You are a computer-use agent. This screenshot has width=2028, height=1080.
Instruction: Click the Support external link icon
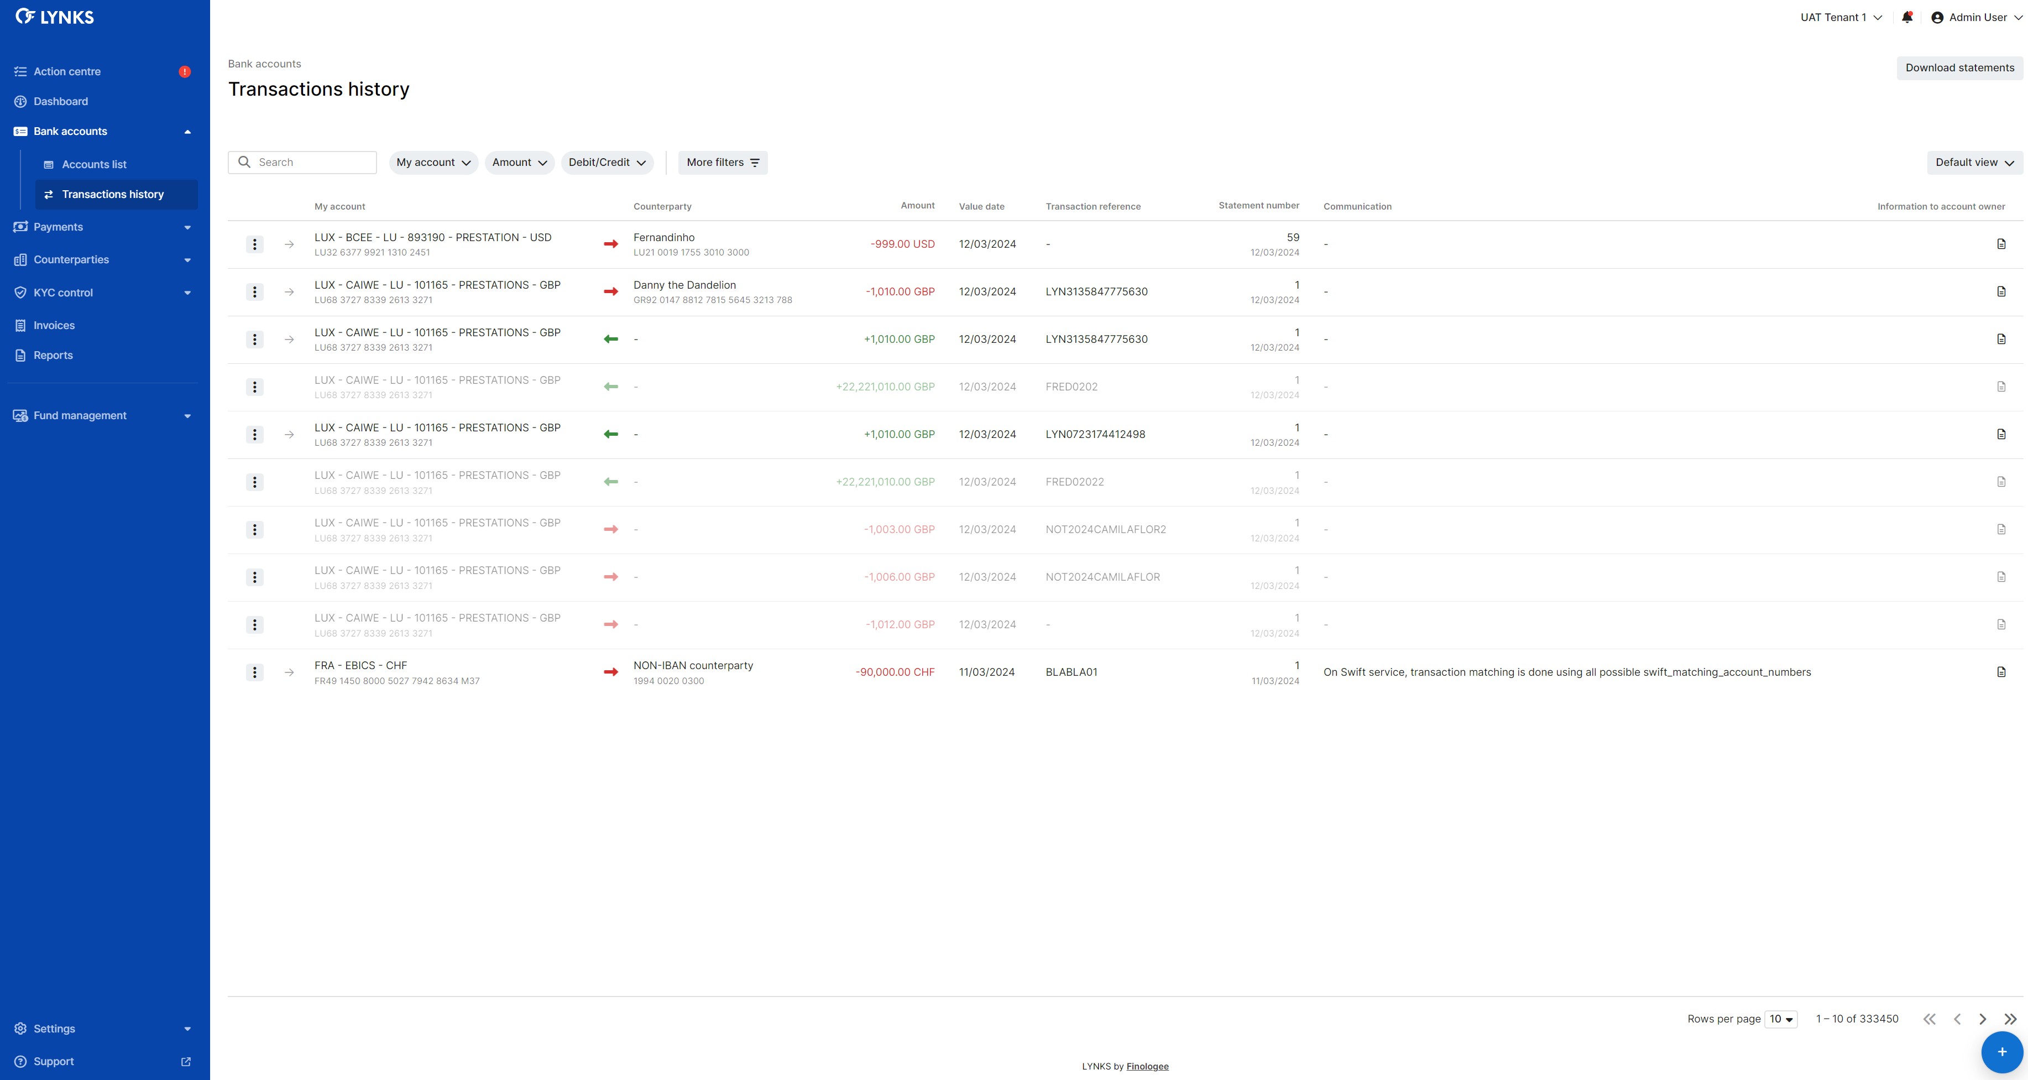point(186,1061)
